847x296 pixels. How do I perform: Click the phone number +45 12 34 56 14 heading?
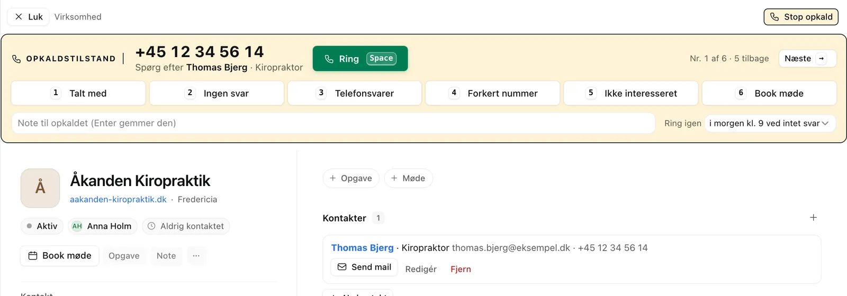click(200, 52)
